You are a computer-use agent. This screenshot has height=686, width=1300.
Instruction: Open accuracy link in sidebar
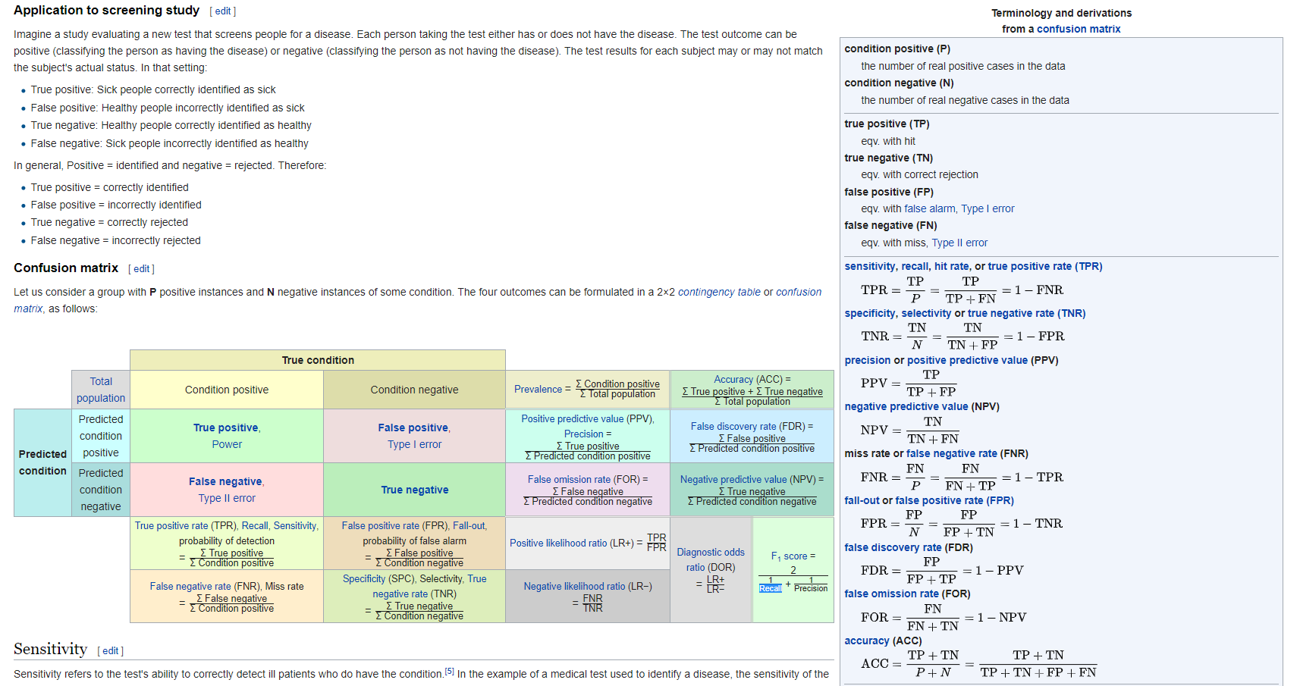pos(867,641)
